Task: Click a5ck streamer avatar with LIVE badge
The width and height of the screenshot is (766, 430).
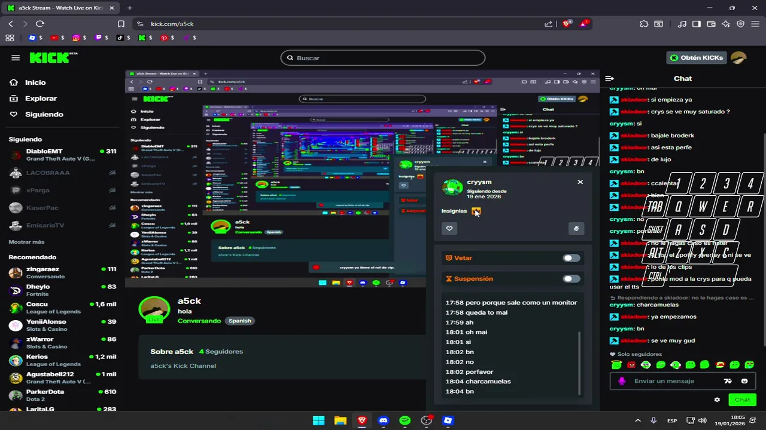Action: point(154,310)
